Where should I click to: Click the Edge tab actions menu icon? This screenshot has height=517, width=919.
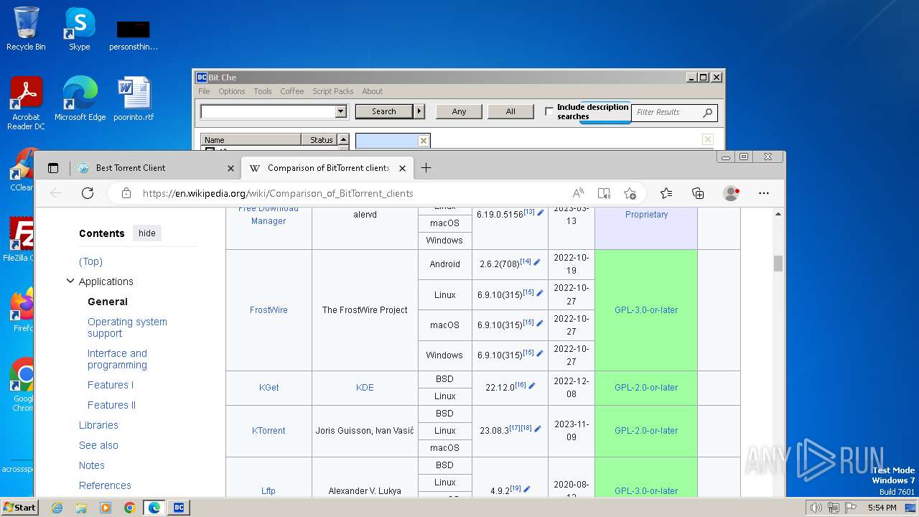[53, 168]
